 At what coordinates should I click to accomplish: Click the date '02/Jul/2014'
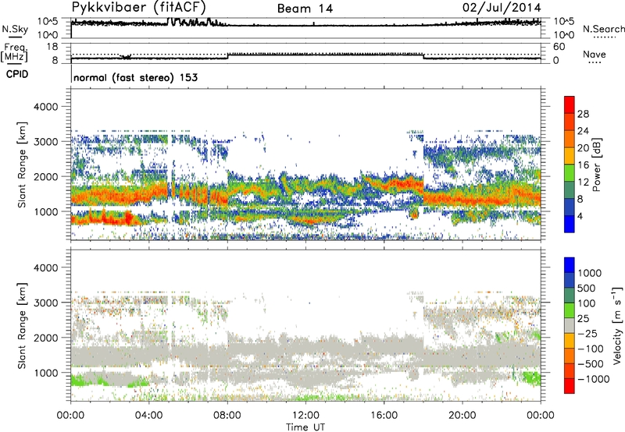coord(502,8)
